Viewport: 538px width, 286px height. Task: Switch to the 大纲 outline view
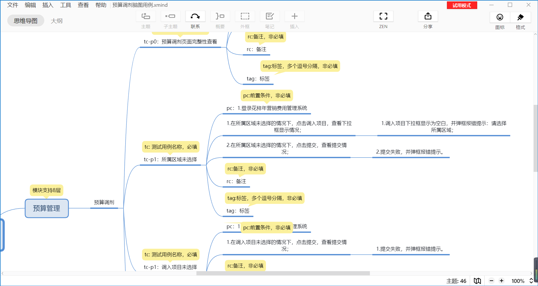pyautogui.click(x=57, y=20)
